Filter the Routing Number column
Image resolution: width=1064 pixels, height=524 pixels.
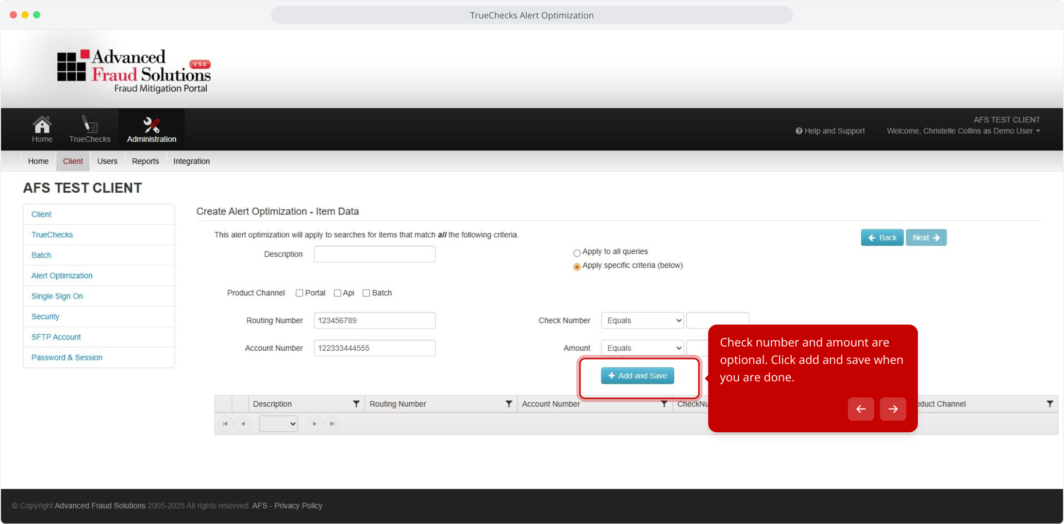pos(509,404)
